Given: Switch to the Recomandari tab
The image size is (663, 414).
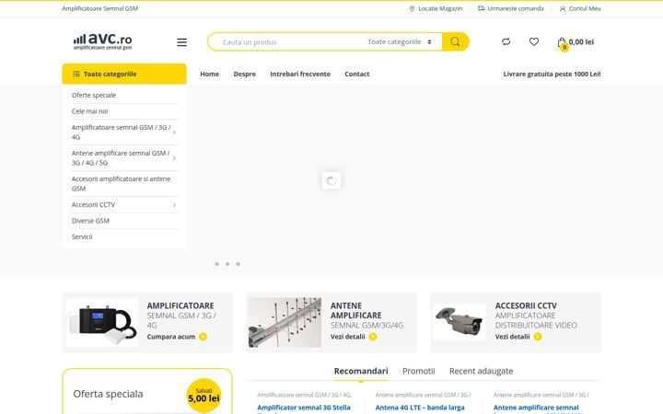Looking at the screenshot, I should click(361, 371).
